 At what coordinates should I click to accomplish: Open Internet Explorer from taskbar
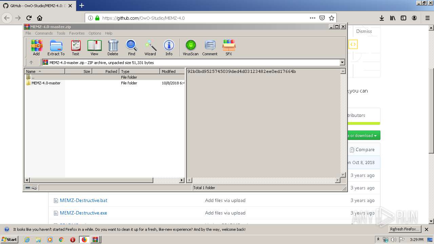(x=27, y=240)
